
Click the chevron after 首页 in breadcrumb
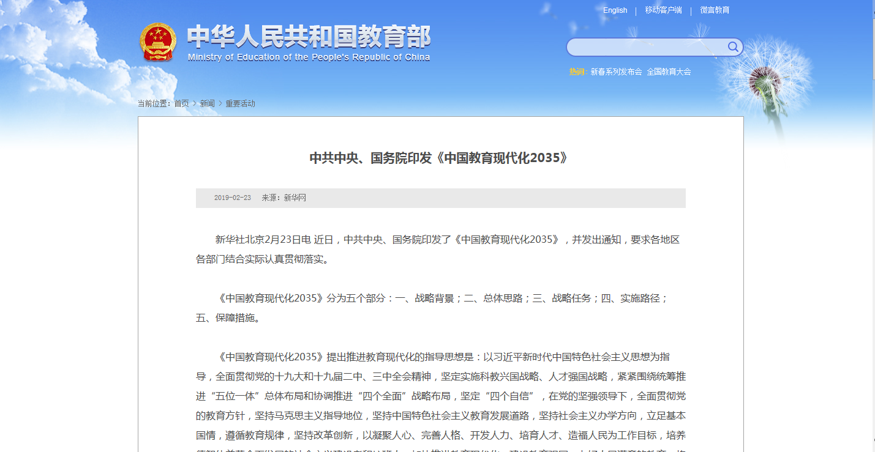coord(195,103)
